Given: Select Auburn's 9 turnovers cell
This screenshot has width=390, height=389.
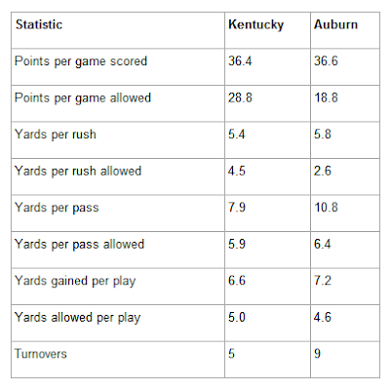Looking at the screenshot, I should coord(317,354).
